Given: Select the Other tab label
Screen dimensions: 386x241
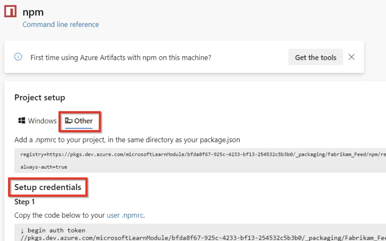Looking at the screenshot, I should (83, 121).
